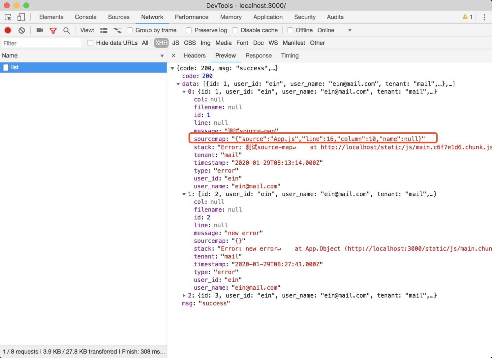The image size is (492, 358).
Task: Click the red record network log button
Action: pos(8,30)
